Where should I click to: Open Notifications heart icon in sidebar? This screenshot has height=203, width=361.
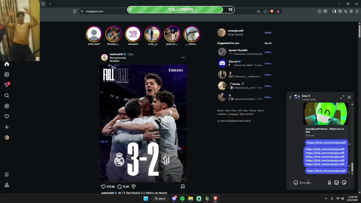[7, 116]
